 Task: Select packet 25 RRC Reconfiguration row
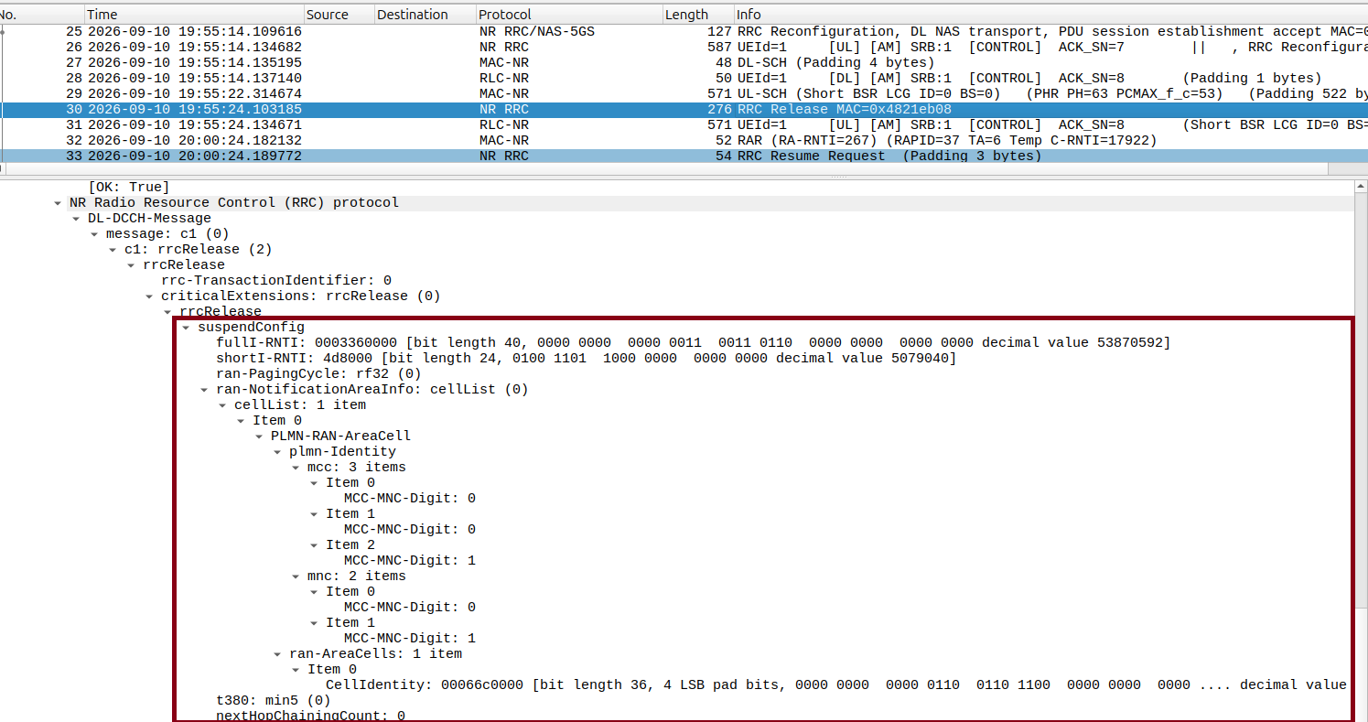point(684,31)
